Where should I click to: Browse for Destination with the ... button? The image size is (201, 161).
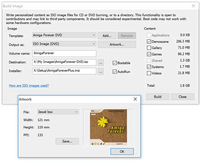coord(100,63)
